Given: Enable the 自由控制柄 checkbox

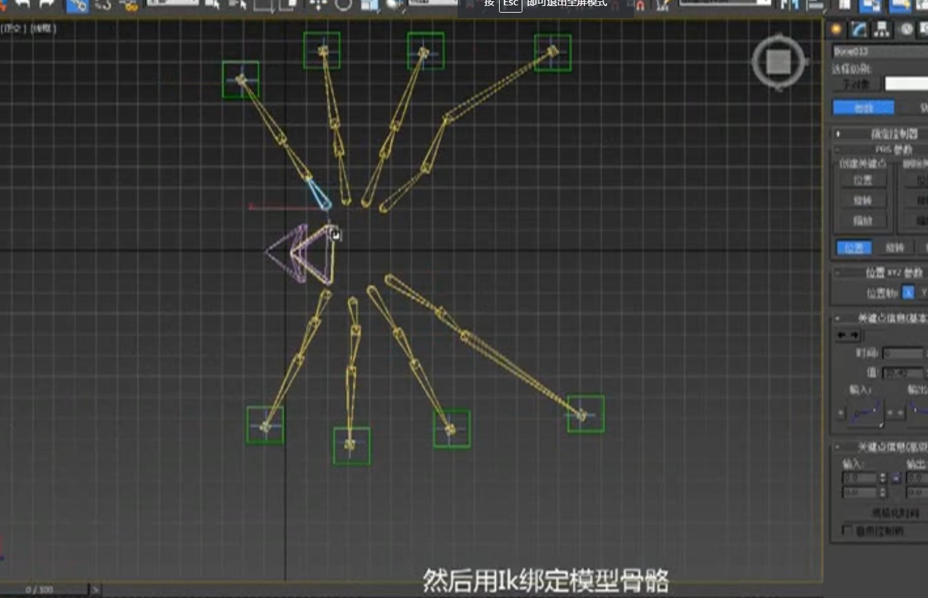Looking at the screenshot, I should coord(847,530).
